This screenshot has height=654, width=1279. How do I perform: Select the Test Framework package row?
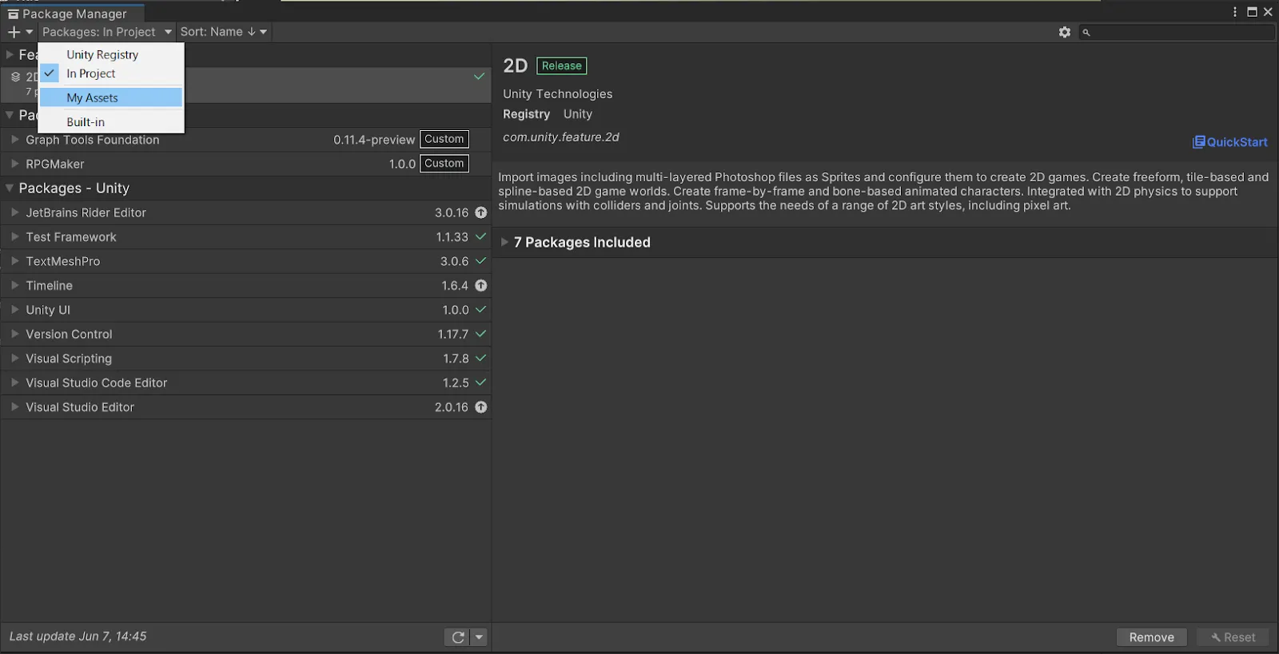click(245, 237)
